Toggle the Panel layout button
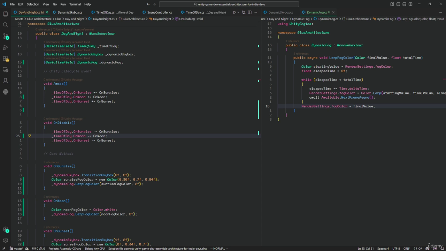This screenshot has width=446, height=251. [x=404, y=4]
